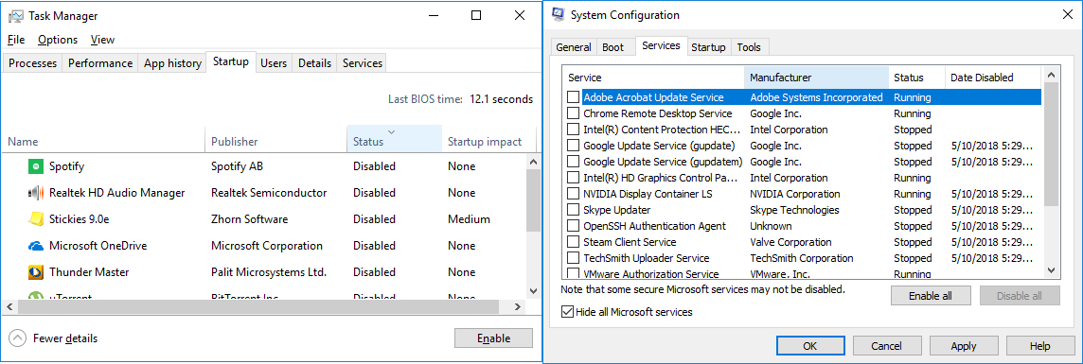This screenshot has width=1083, height=364.
Task: Switch to the Users tab
Action: click(x=274, y=62)
